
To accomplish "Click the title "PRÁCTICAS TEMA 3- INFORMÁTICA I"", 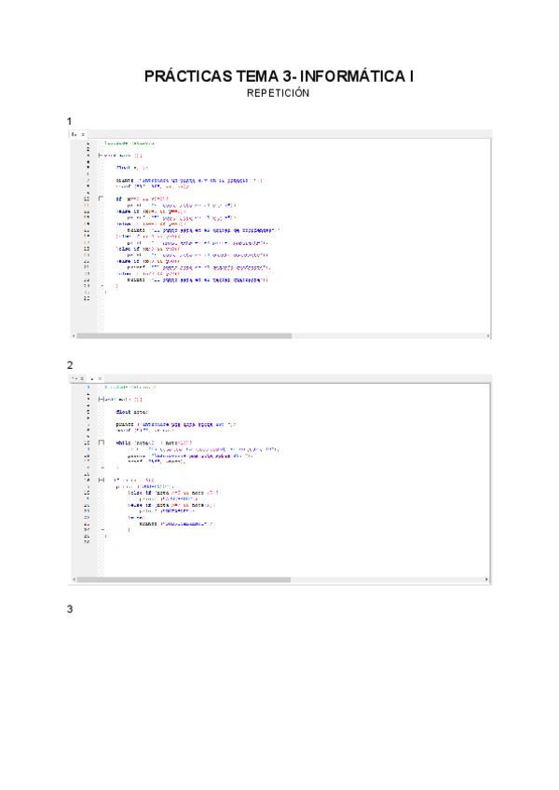I will [279, 76].
